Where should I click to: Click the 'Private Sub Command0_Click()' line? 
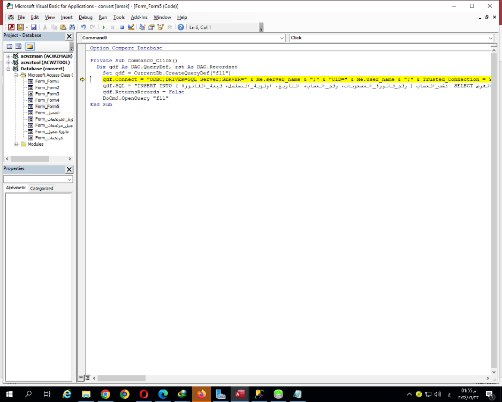(133, 61)
